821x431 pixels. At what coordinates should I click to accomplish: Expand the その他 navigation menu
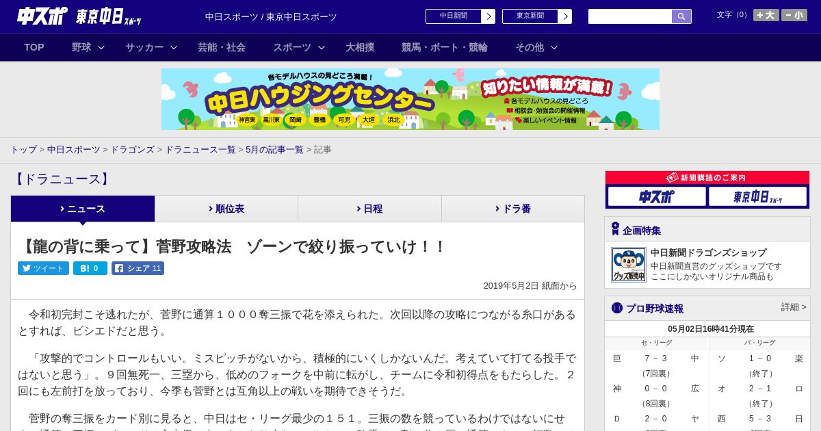click(x=536, y=47)
